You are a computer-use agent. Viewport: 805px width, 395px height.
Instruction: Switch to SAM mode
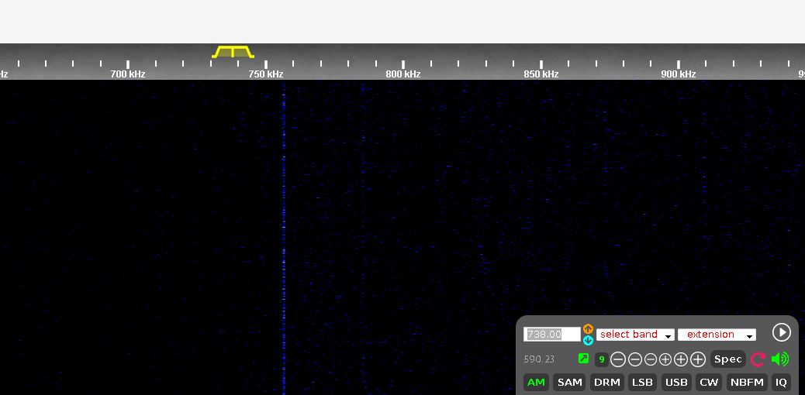coord(569,382)
